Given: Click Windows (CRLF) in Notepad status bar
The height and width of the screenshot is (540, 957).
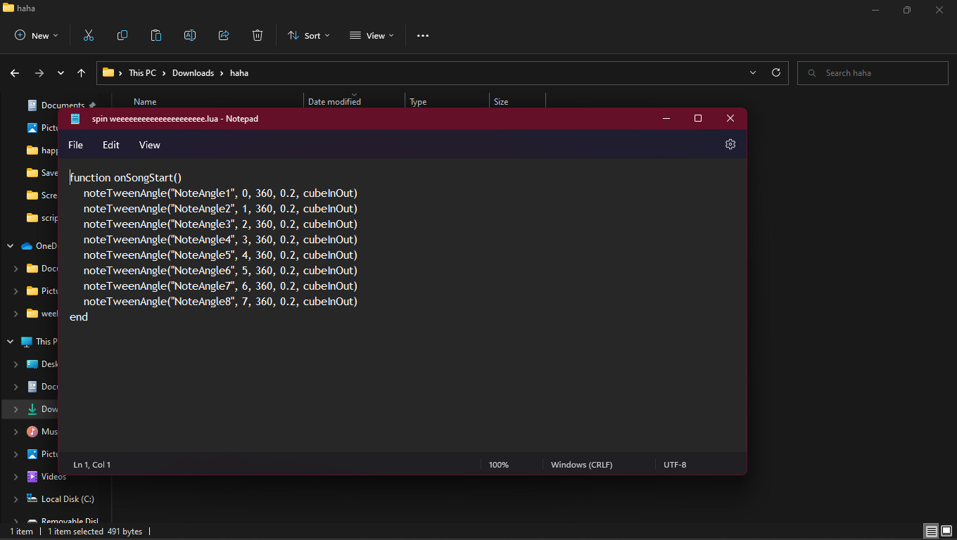Looking at the screenshot, I should tap(581, 465).
